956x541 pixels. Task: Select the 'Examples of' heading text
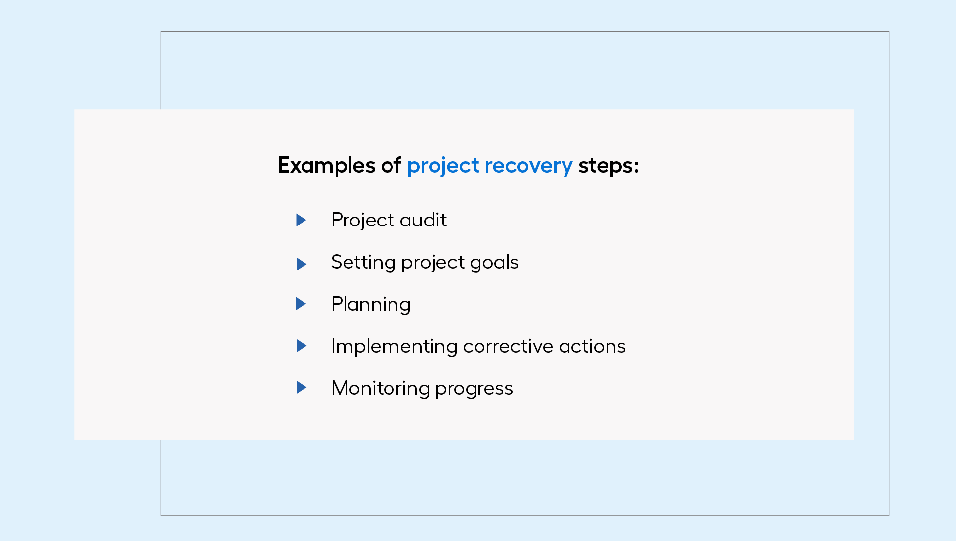tap(340, 165)
